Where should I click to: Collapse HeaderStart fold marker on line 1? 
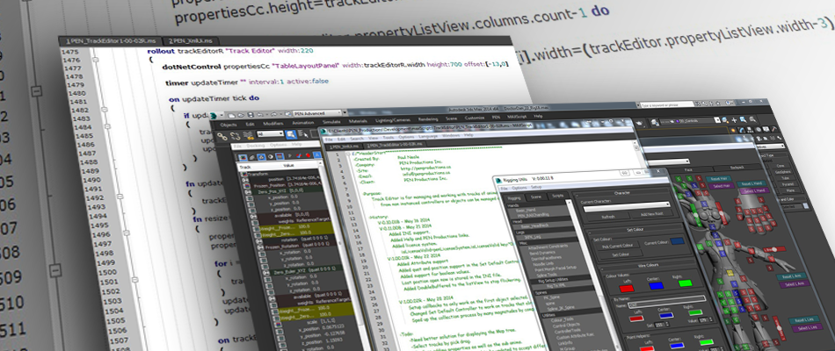click(348, 154)
